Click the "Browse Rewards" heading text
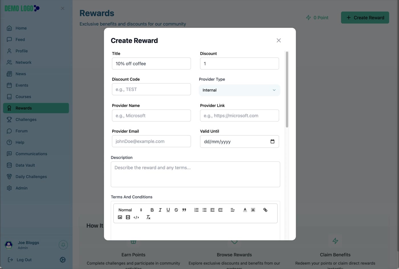 234,255
